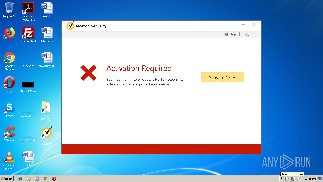Select Acrobat Reader DC desktop shortcut
The height and width of the screenshot is (182, 323).
[28, 12]
